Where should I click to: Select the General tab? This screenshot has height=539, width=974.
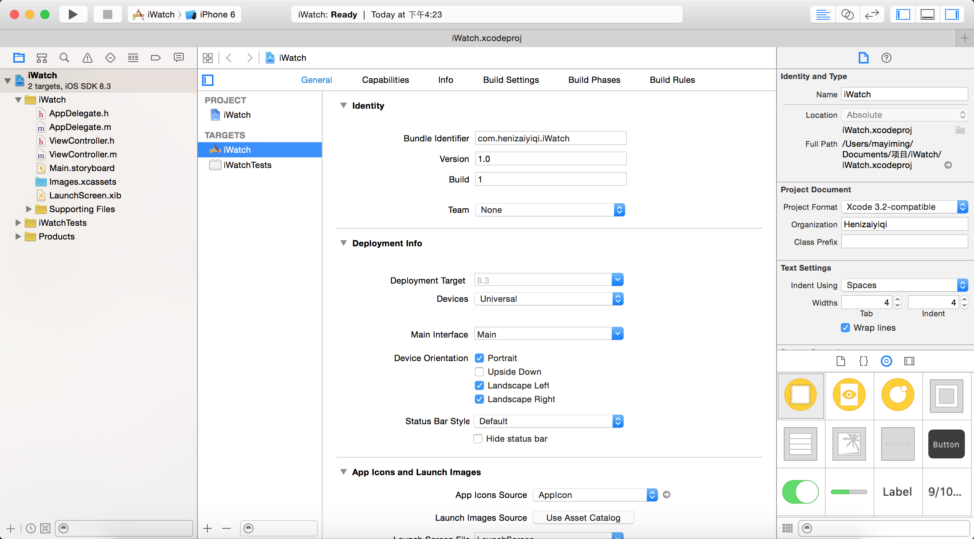tap(317, 80)
